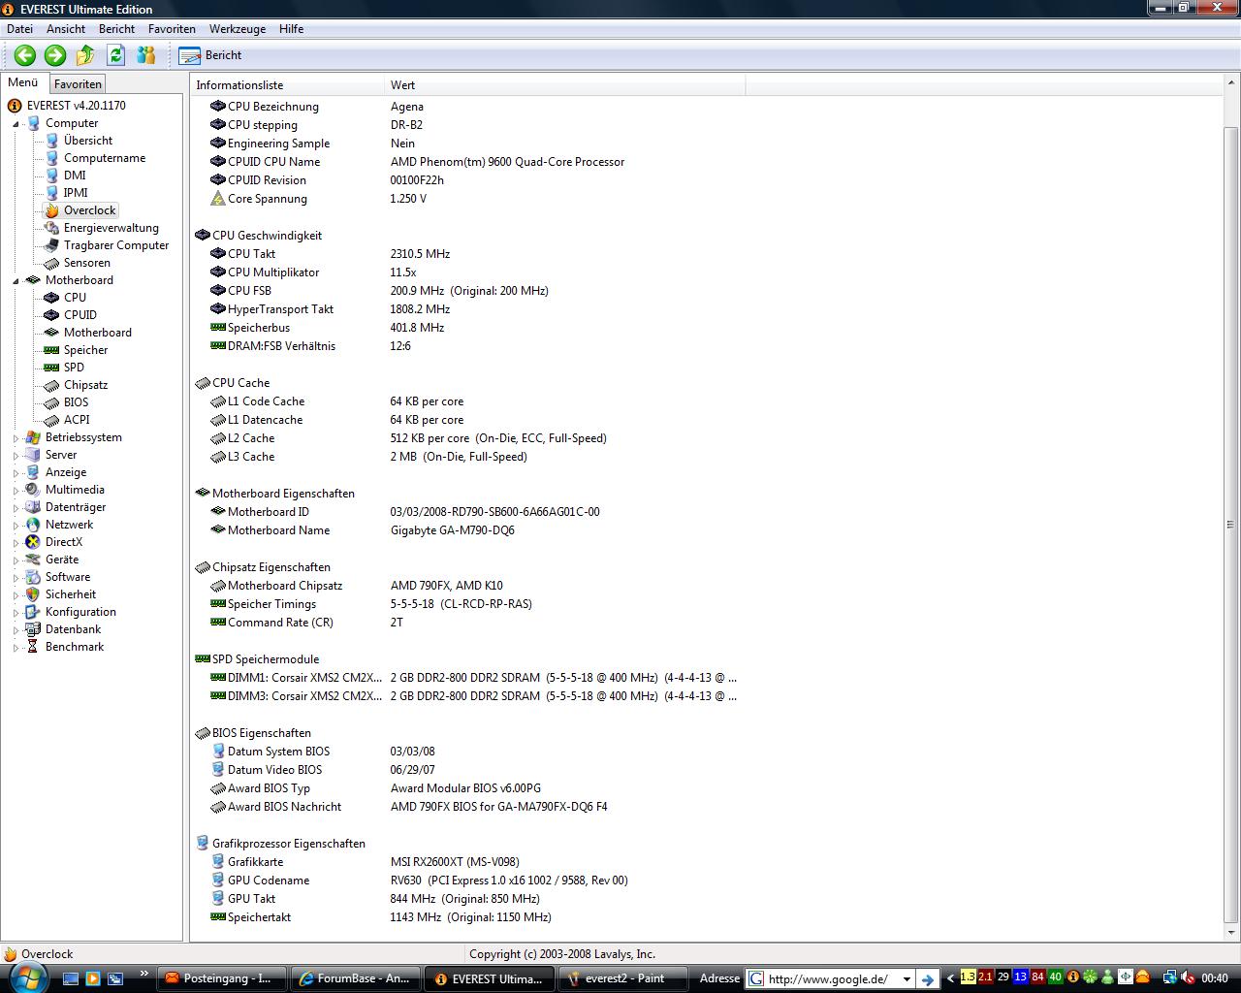The width and height of the screenshot is (1241, 993).
Task: Select the Datenbank tree item
Action: (73, 629)
